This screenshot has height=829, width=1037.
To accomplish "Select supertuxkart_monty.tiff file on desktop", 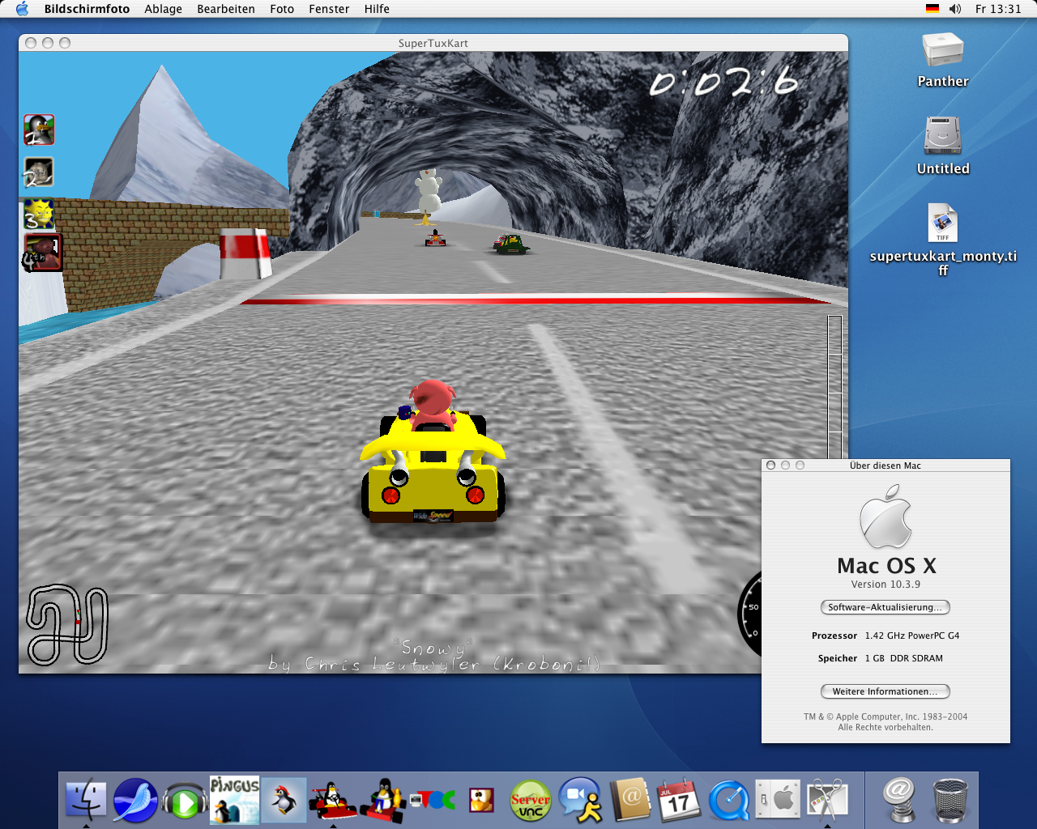I will [942, 224].
